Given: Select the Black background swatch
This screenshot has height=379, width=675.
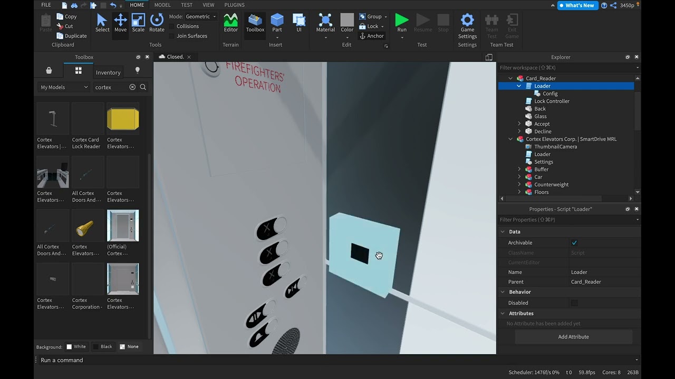Looking at the screenshot, I should coord(102,346).
